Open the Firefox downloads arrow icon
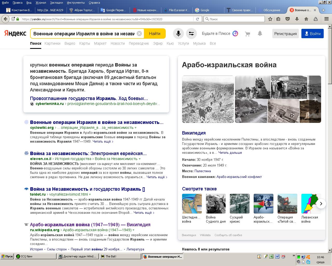Viewport: 332px width, 266px height. pyautogui.click(x=297, y=19)
